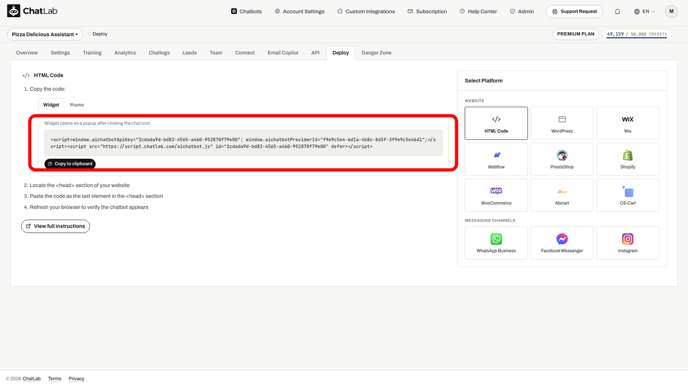Expand the EN language dropdown
Viewport: 688px width, 387px height.
645,11
